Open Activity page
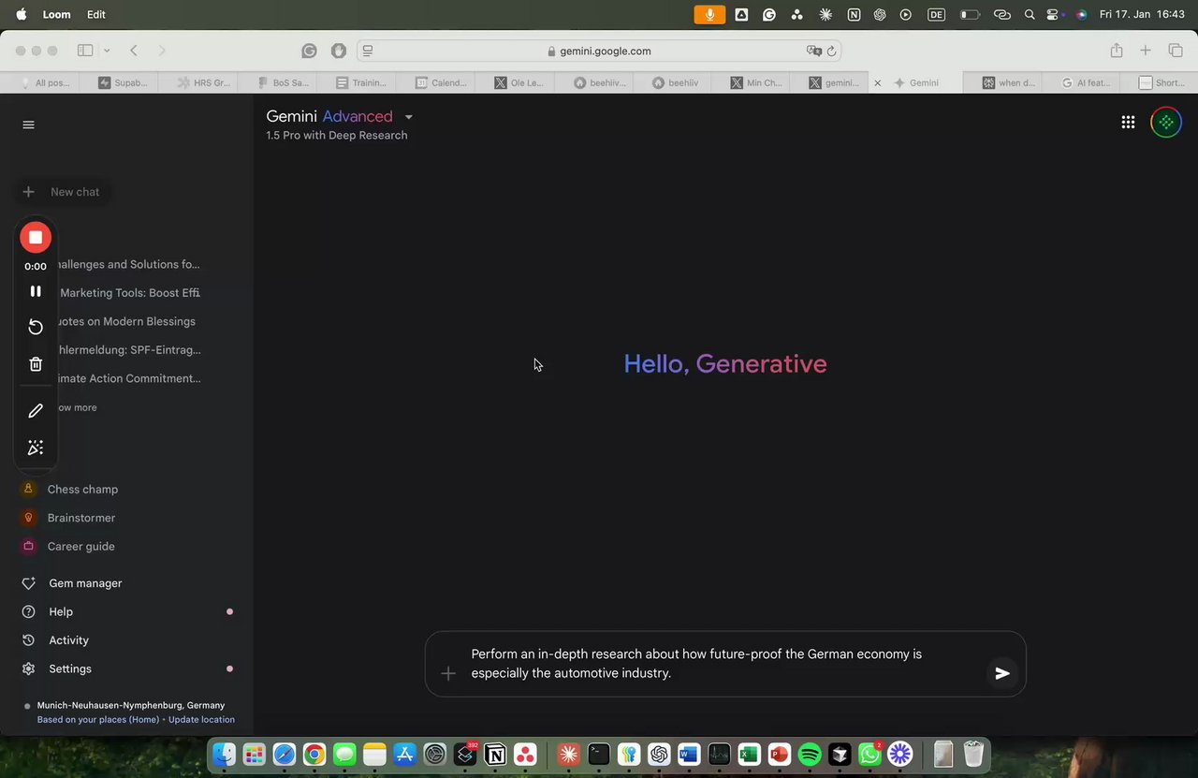The image size is (1198, 778). 68,640
